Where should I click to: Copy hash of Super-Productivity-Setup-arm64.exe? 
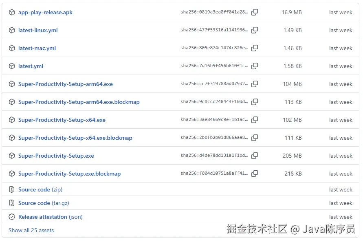click(x=255, y=84)
